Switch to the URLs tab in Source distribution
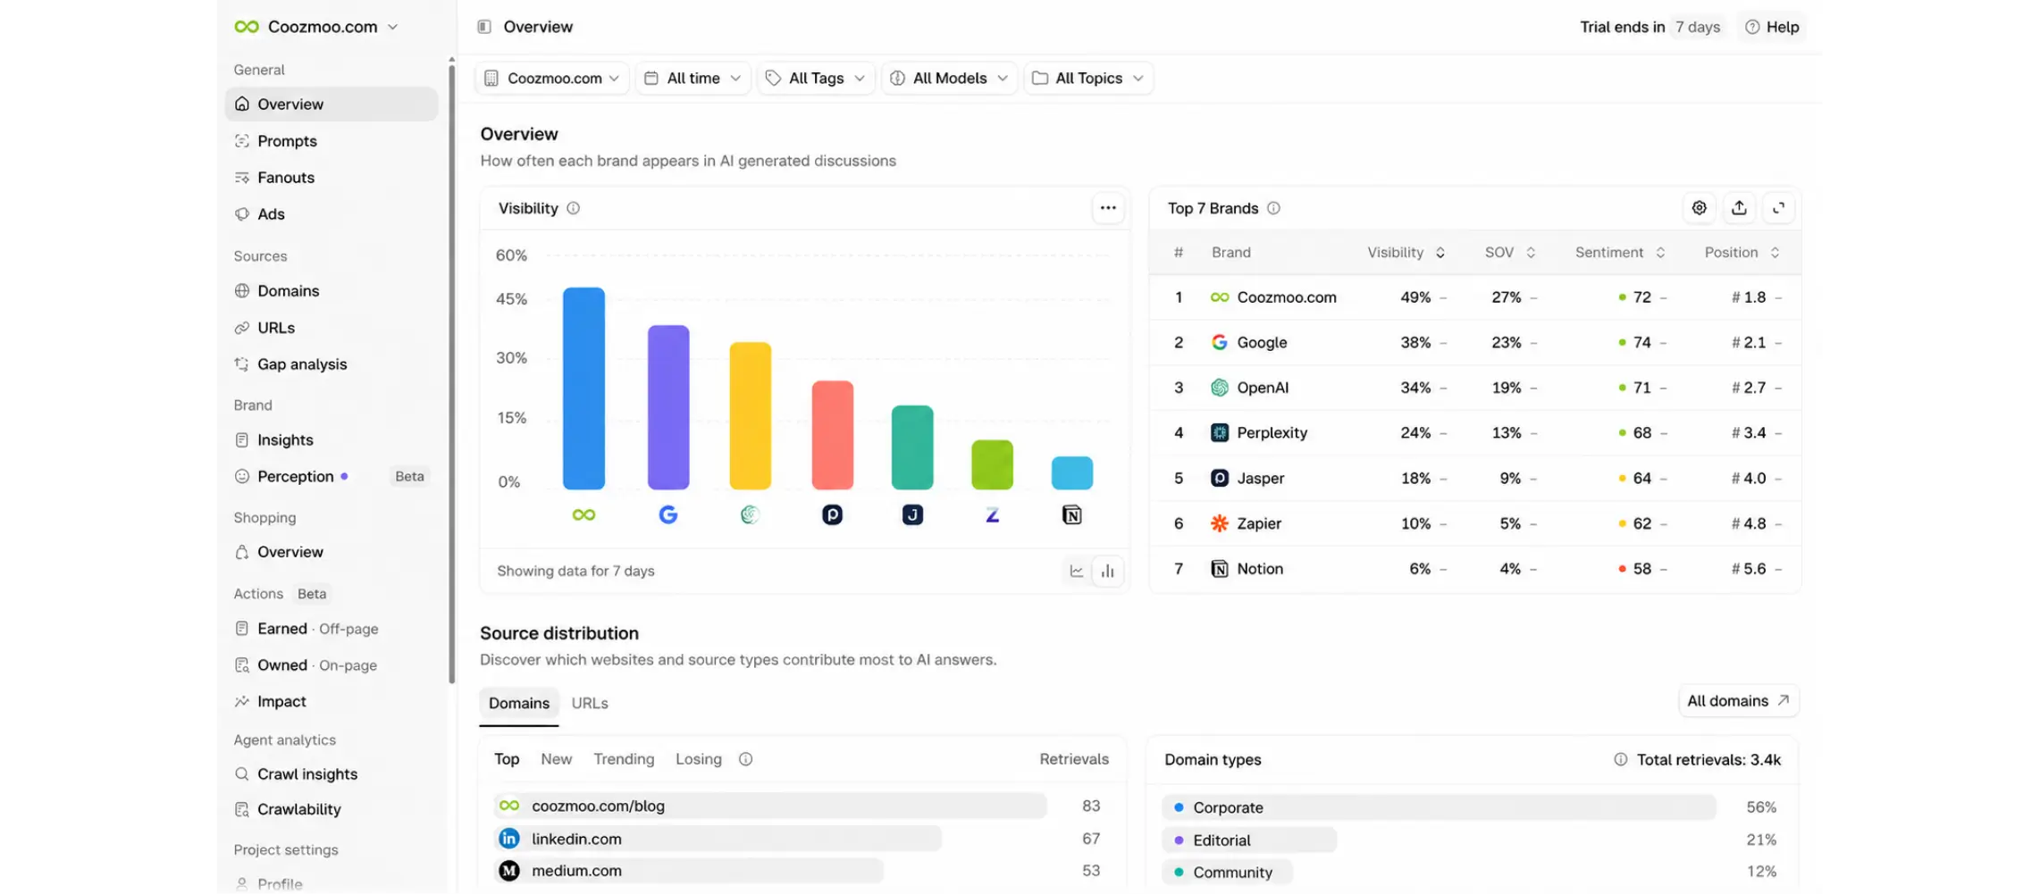This screenshot has width=2040, height=894. click(590, 704)
